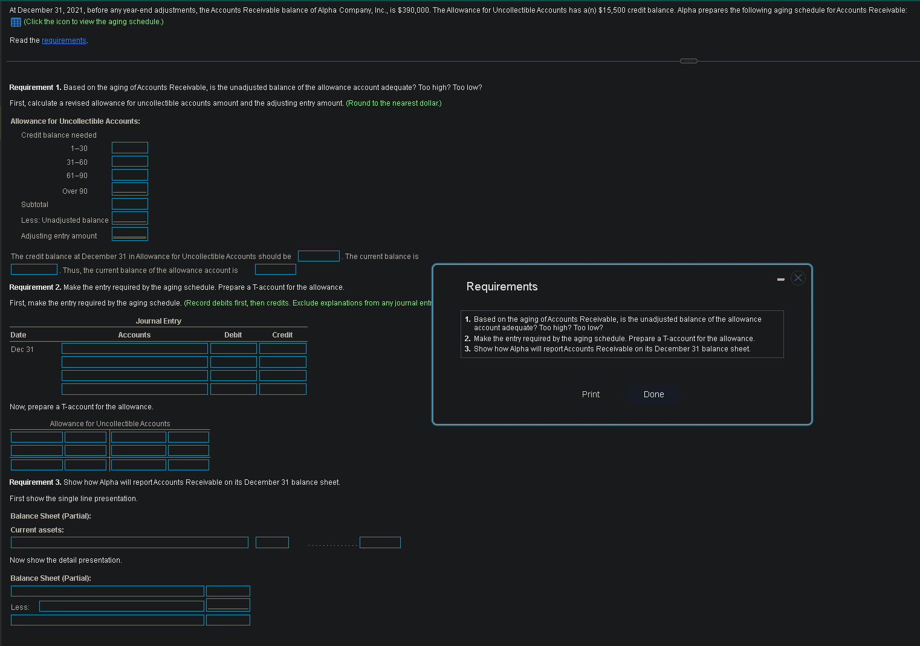Viewport: 920px width, 646px height.
Task: Select the detail presentation first-row description field
Action: pos(108,591)
